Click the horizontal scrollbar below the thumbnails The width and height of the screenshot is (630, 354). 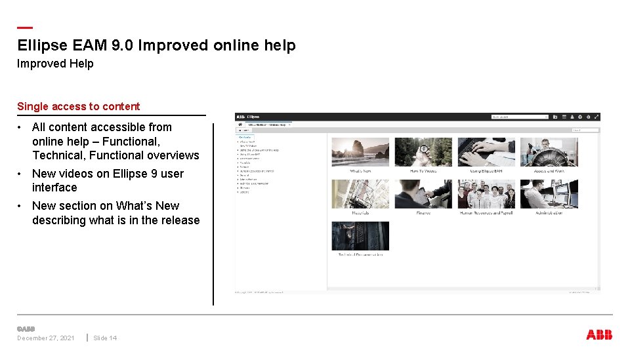coord(461,288)
